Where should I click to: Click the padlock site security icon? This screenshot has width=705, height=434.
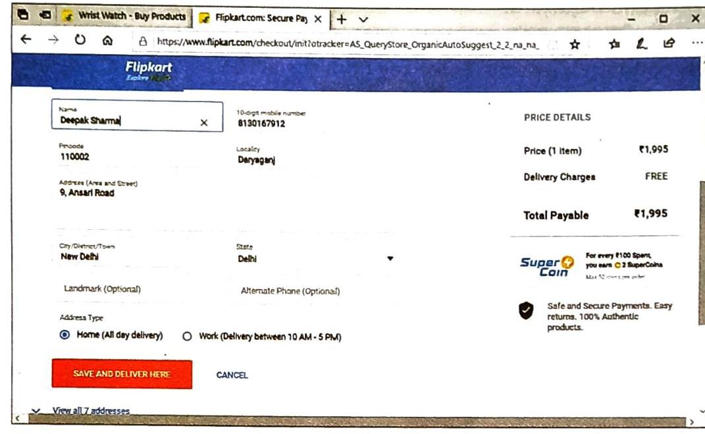143,42
